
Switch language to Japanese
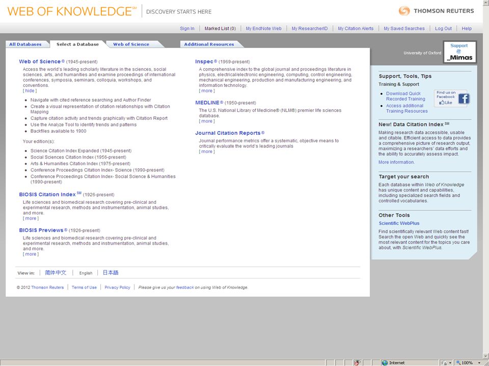click(x=111, y=272)
